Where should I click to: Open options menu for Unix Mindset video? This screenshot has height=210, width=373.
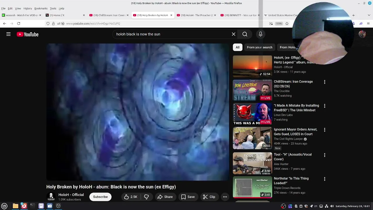(325, 106)
